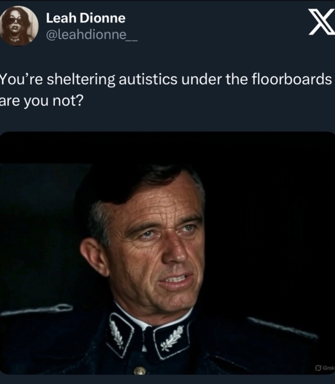Click the sunglasses in the avatar photo
335x384 pixels.
(16, 20)
